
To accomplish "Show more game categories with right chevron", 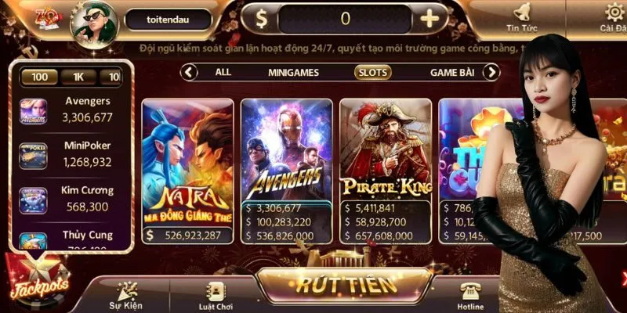I will (x=491, y=72).
